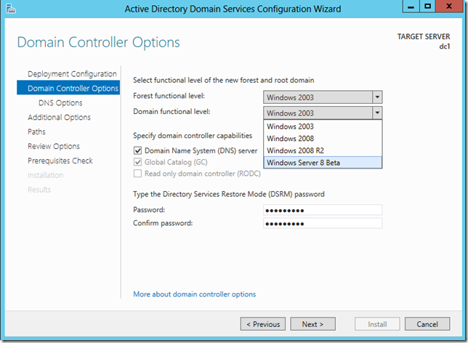
Task: Select Windows 2008 in the dropdown list
Action: click(323, 139)
